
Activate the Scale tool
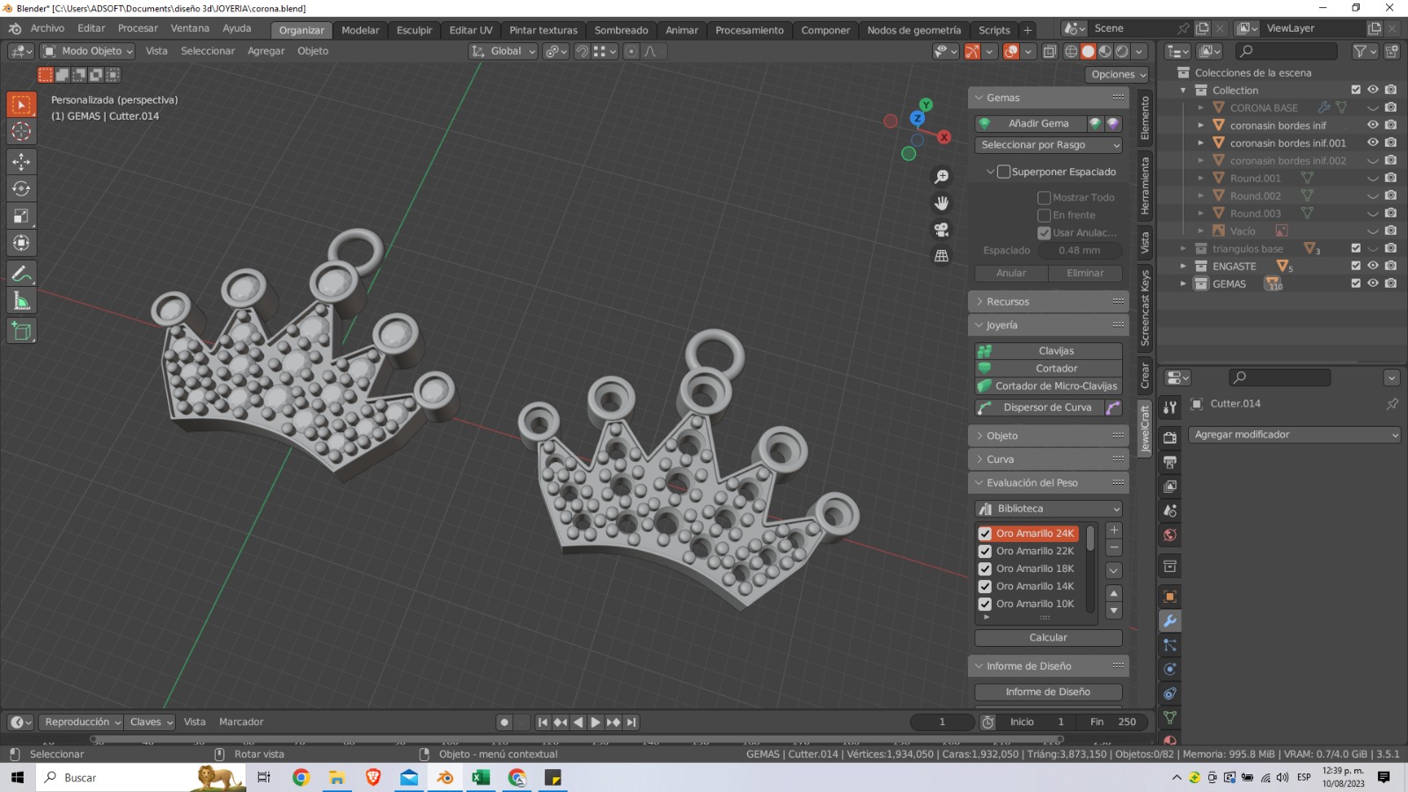[x=21, y=216]
